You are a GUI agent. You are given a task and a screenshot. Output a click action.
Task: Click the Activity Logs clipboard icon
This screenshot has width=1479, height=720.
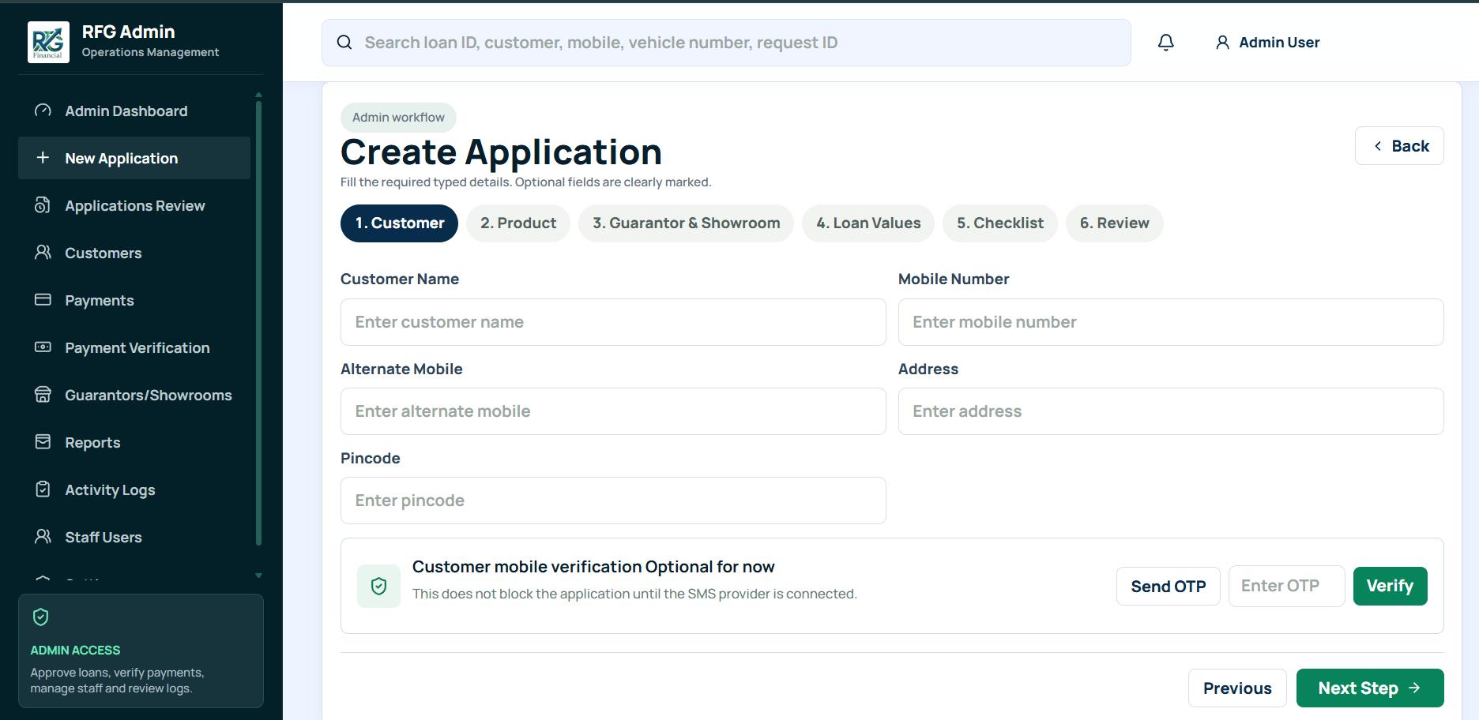[x=43, y=489]
